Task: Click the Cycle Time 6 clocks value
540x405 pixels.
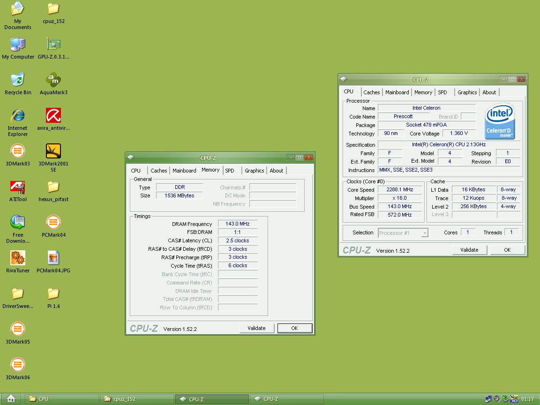Action: 238,265
